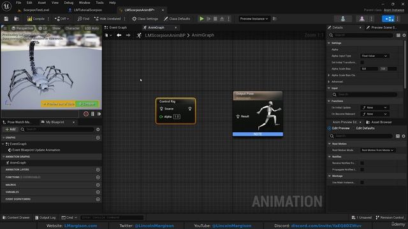Click the Compile button in viewport
The height and width of the screenshot is (229, 408).
pos(87,104)
